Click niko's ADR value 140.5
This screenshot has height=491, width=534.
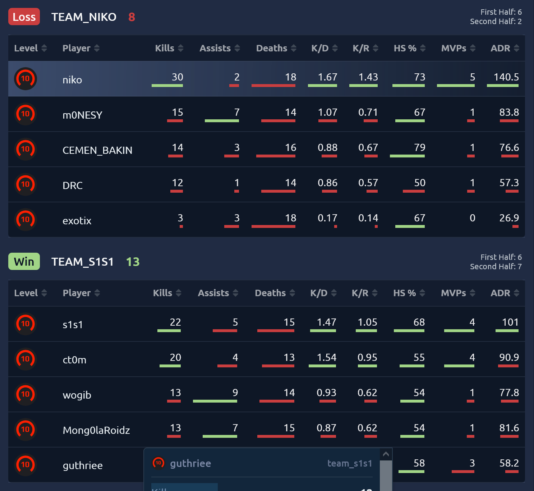coord(506,77)
